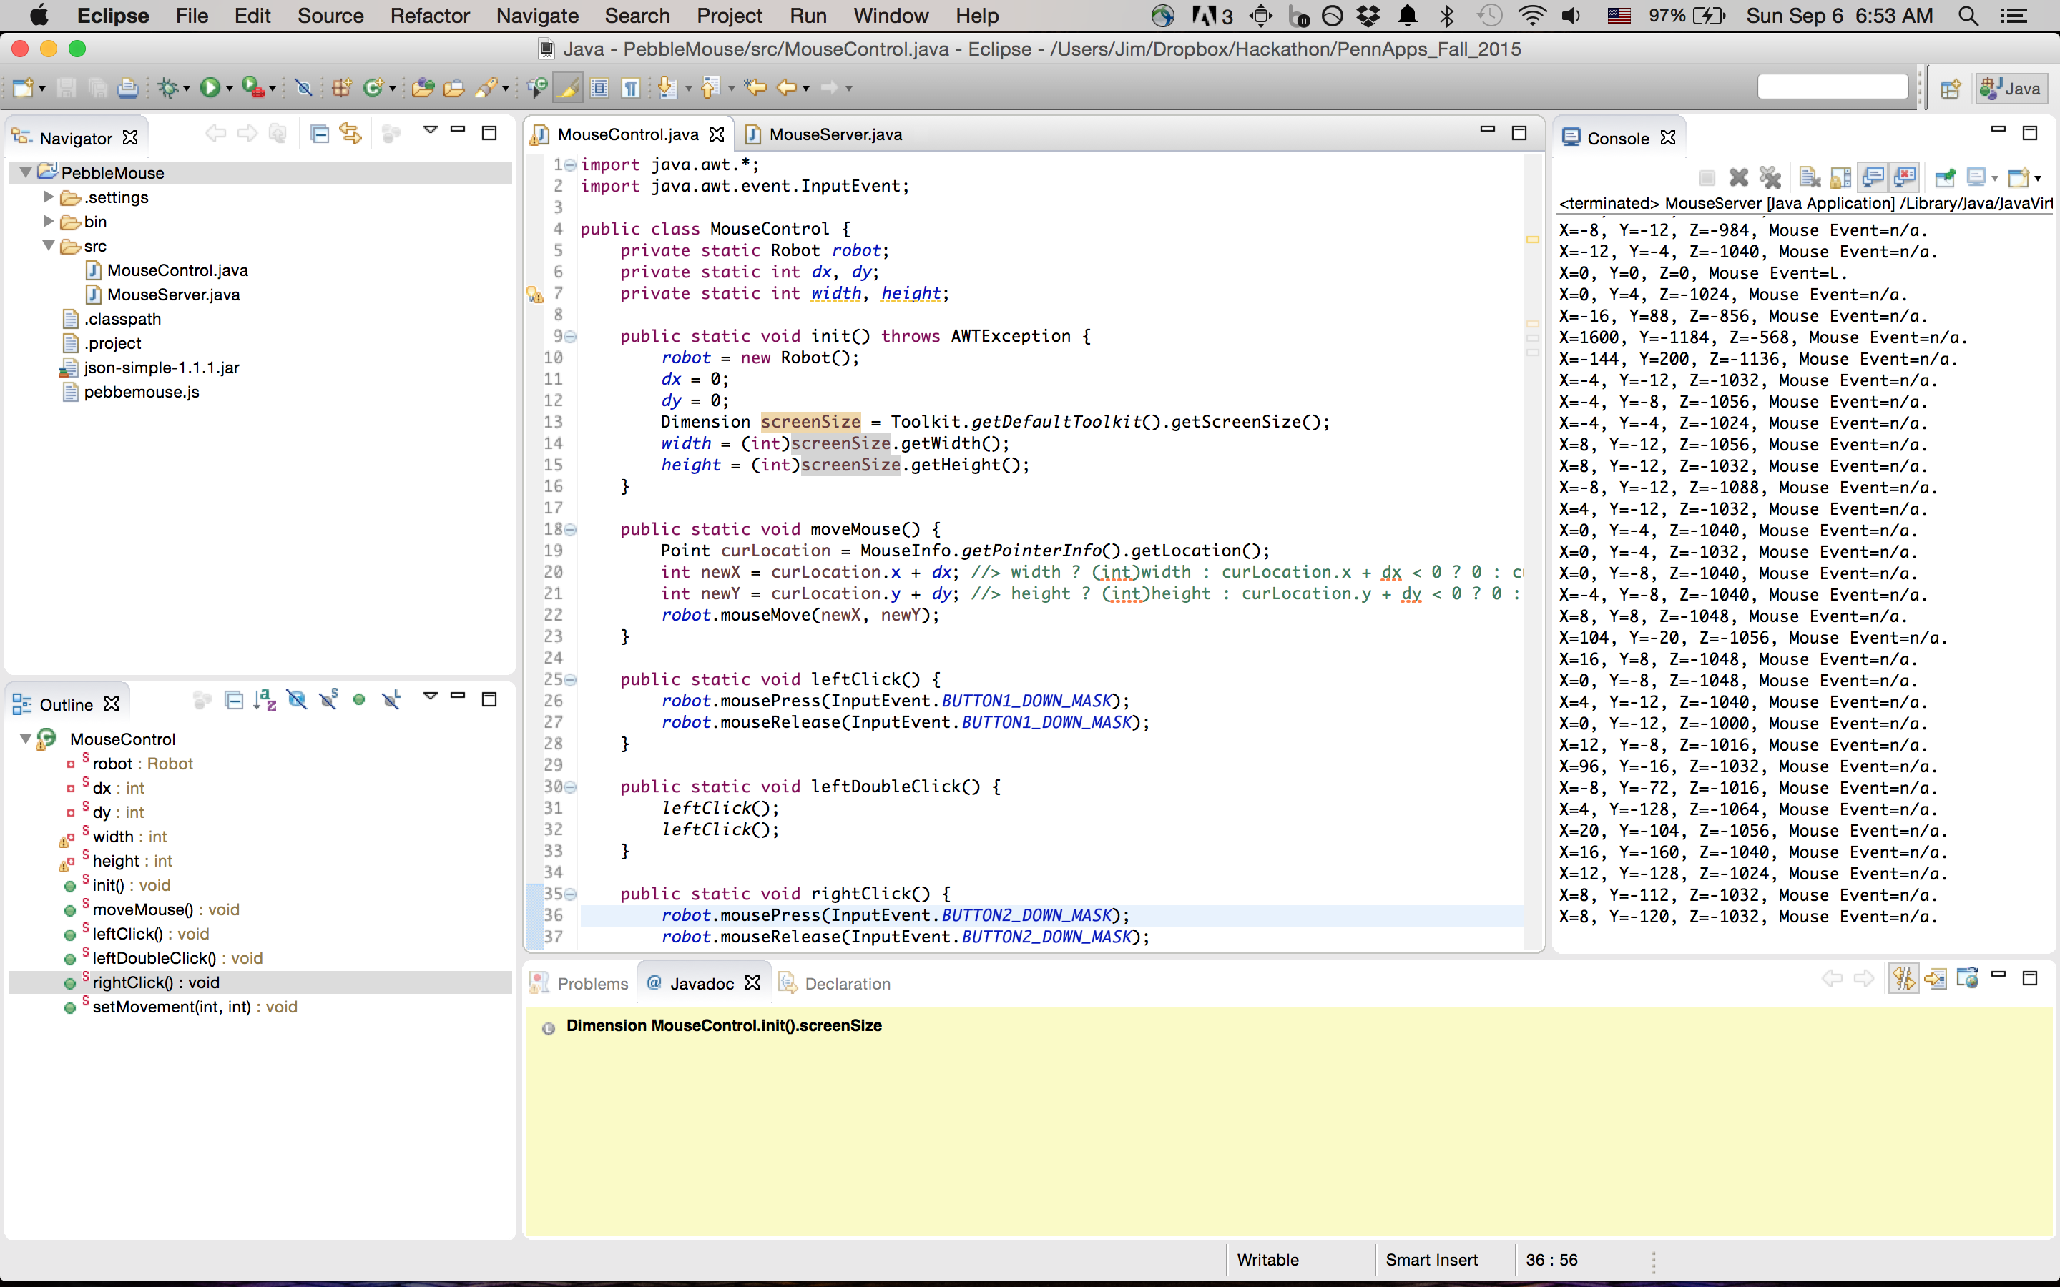2060x1287 pixels.
Task: Click Clear Console icon
Action: [1810, 177]
